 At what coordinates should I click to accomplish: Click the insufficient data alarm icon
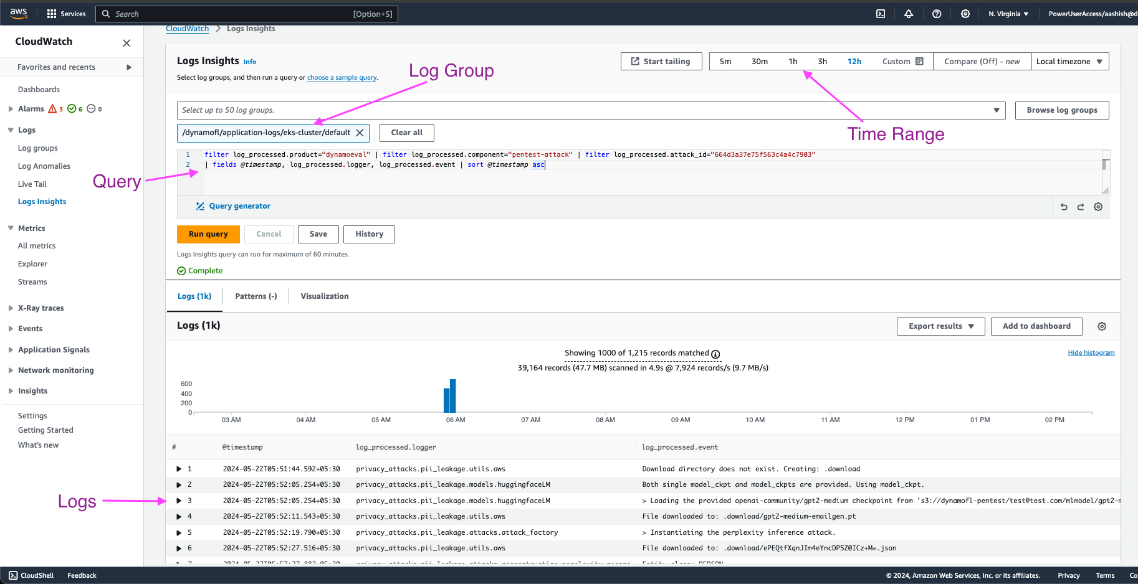coord(91,108)
